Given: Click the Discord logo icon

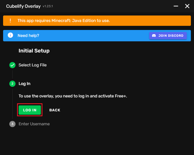Looking at the screenshot, I should pyautogui.click(x=154, y=36).
